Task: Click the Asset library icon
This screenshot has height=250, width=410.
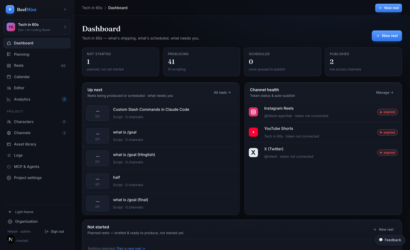Action: click(9, 144)
